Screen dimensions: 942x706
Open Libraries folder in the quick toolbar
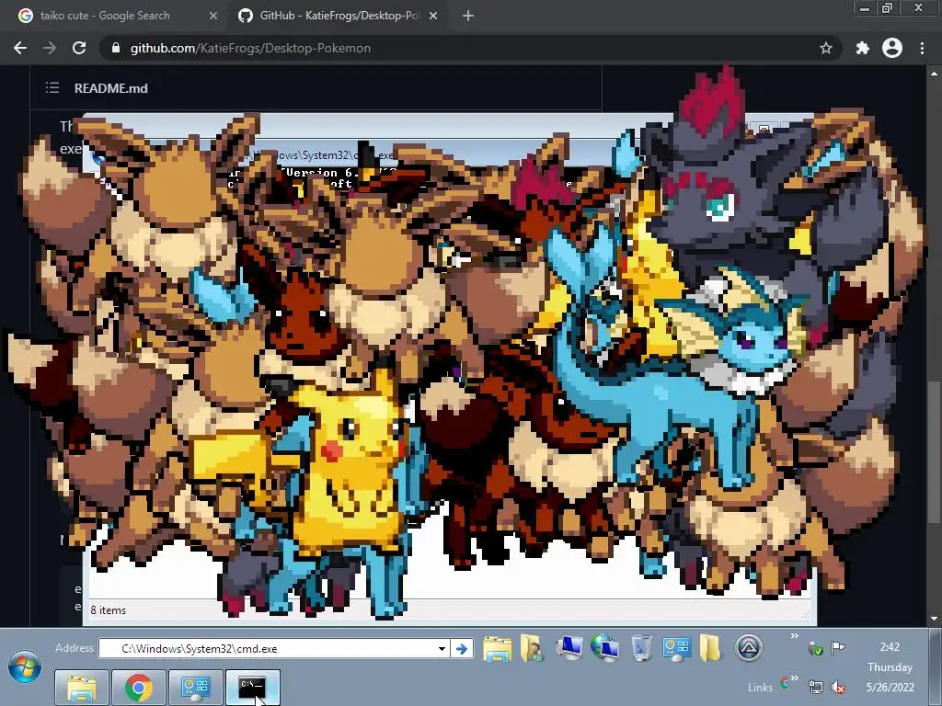[x=498, y=649]
